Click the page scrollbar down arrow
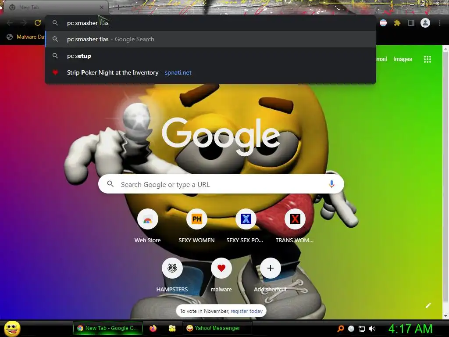 click(x=445, y=316)
